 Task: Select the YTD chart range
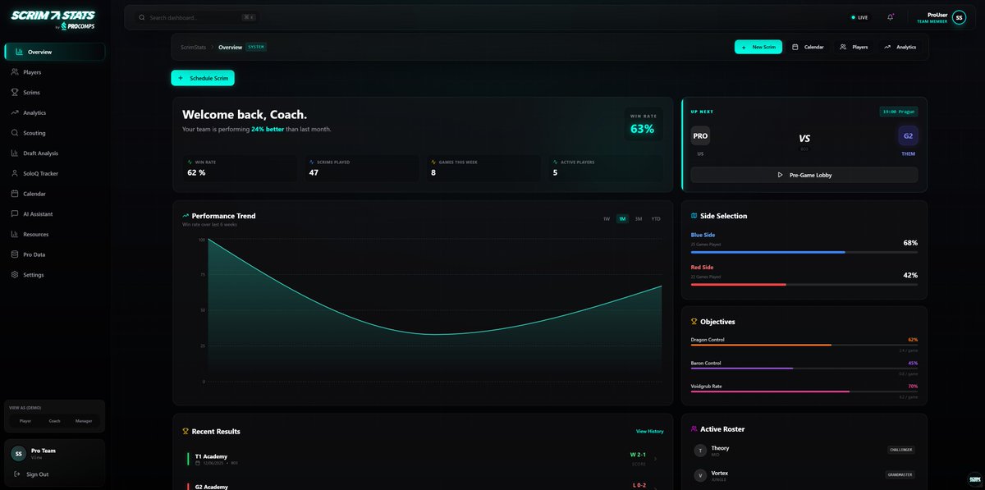coord(656,218)
